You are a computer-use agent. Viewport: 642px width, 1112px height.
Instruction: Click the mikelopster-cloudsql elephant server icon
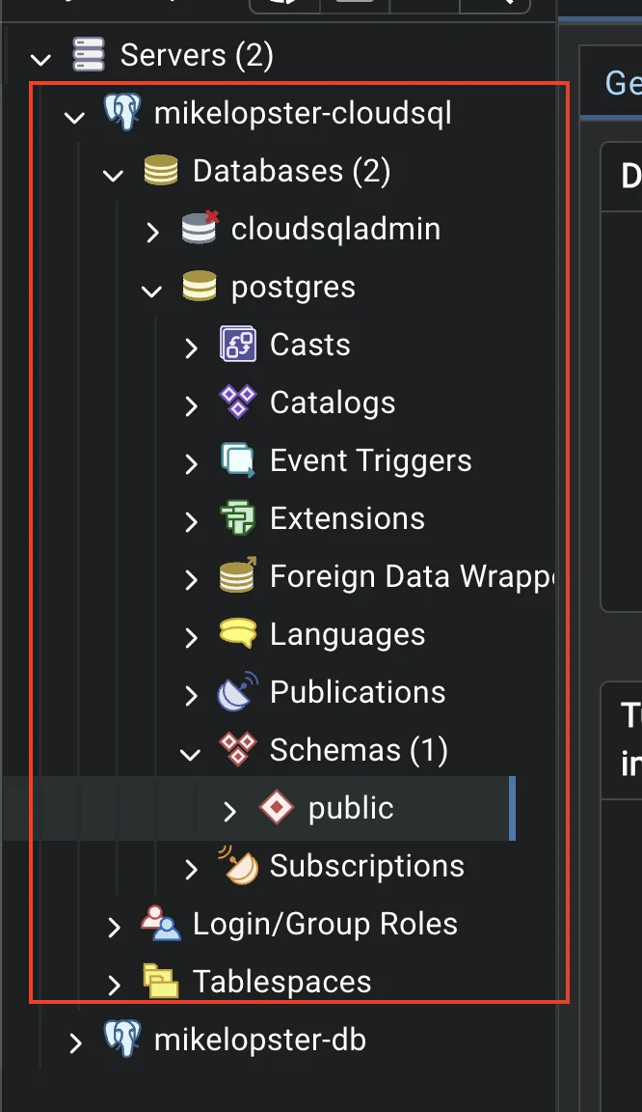[x=121, y=113]
